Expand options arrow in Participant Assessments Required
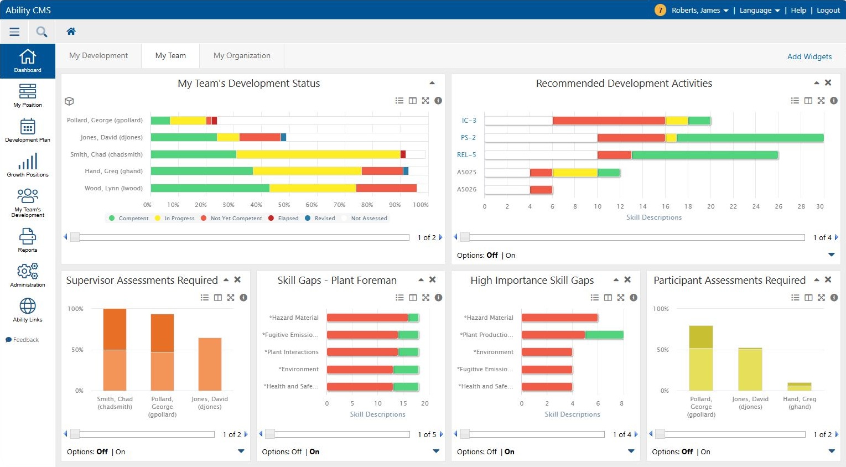 pyautogui.click(x=831, y=451)
